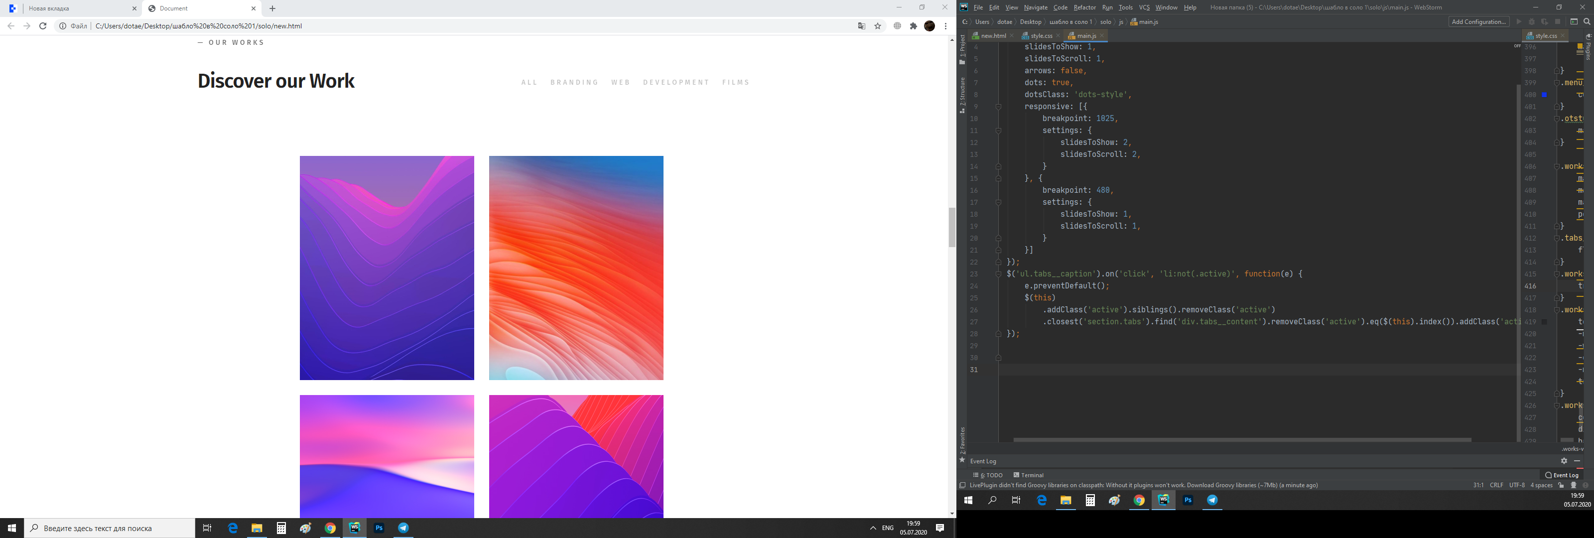Click the BRANDING filter link on the webpage
This screenshot has height=538, width=1594.
pyautogui.click(x=574, y=82)
